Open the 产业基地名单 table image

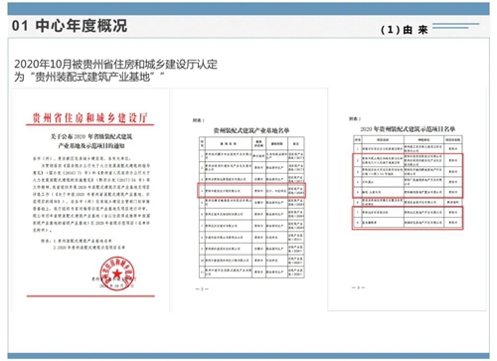click(249, 201)
